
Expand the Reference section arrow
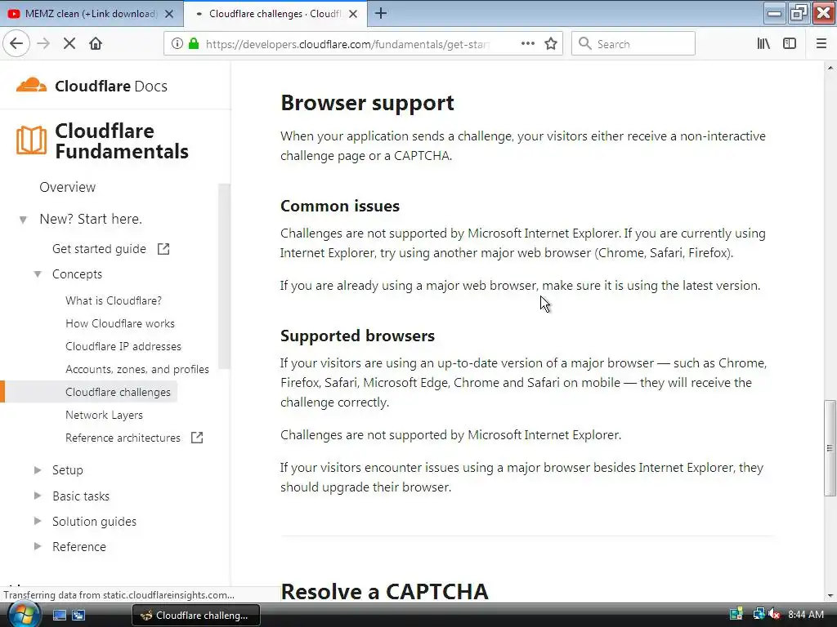[x=38, y=546]
